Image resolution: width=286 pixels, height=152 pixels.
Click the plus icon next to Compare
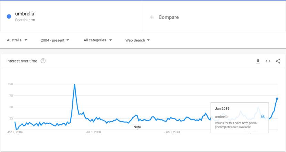pos(152,17)
